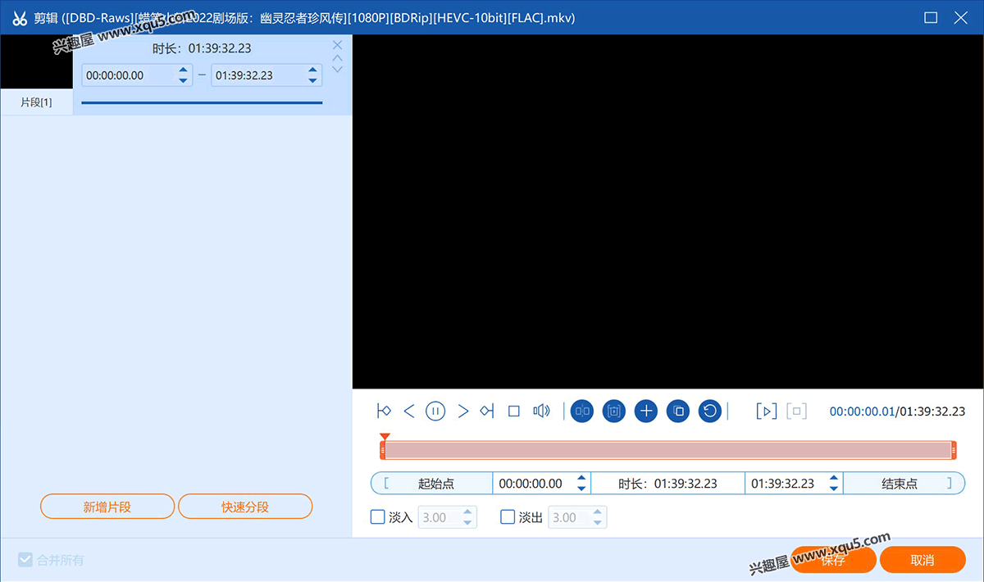Viewport: 984px width, 582px height.
Task: Click the middle of the pink timeline track
Action: [x=668, y=450]
